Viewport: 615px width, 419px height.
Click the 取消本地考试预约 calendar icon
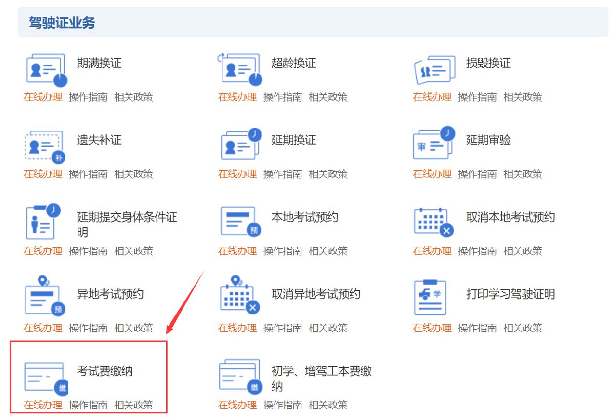point(433,222)
